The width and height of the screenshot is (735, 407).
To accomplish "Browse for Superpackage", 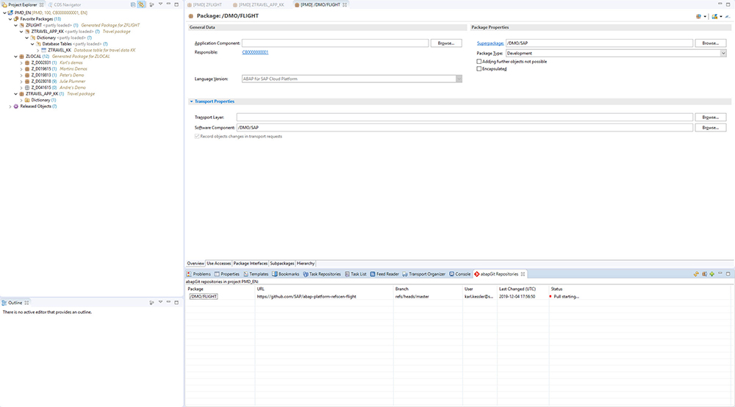I will click(710, 43).
